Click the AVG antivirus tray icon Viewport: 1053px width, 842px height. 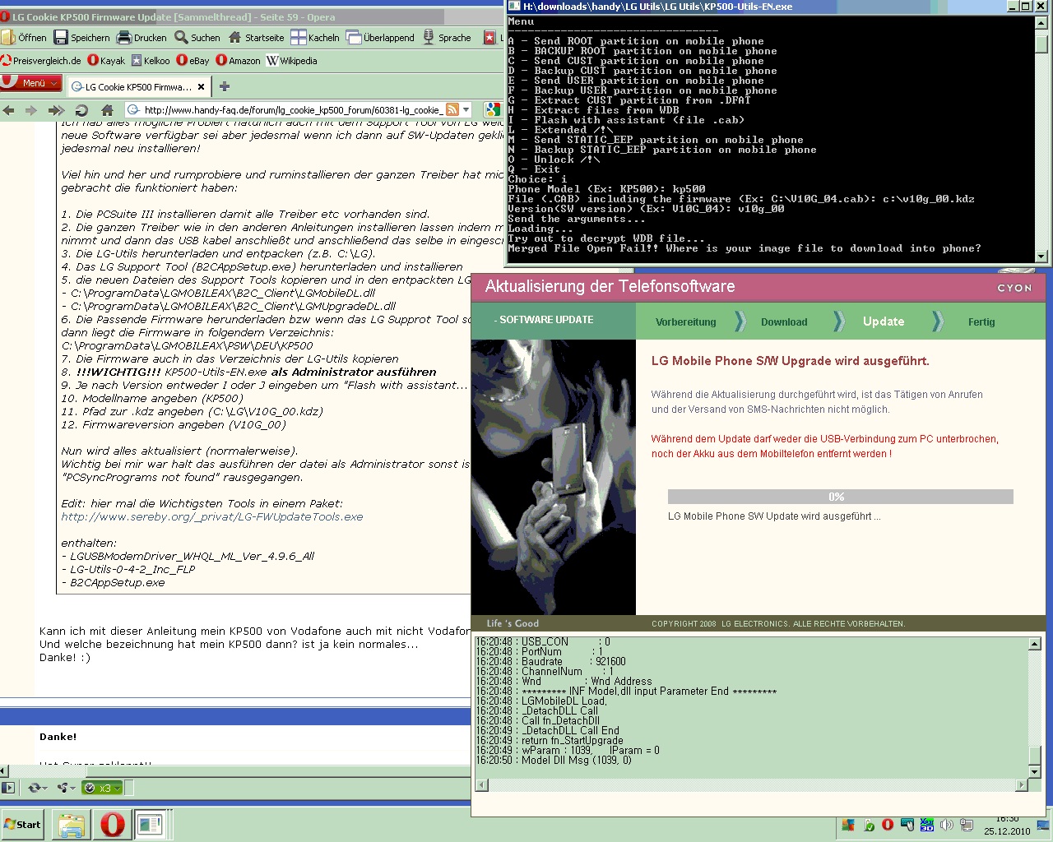pos(848,826)
